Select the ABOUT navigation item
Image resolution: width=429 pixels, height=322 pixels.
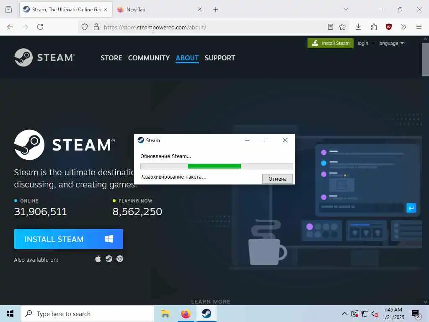pyautogui.click(x=187, y=58)
